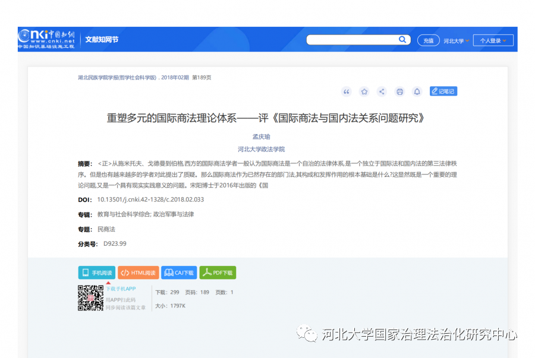The height and width of the screenshot is (358, 535).
Task: Click the 充值 recharge button
Action: (x=428, y=40)
